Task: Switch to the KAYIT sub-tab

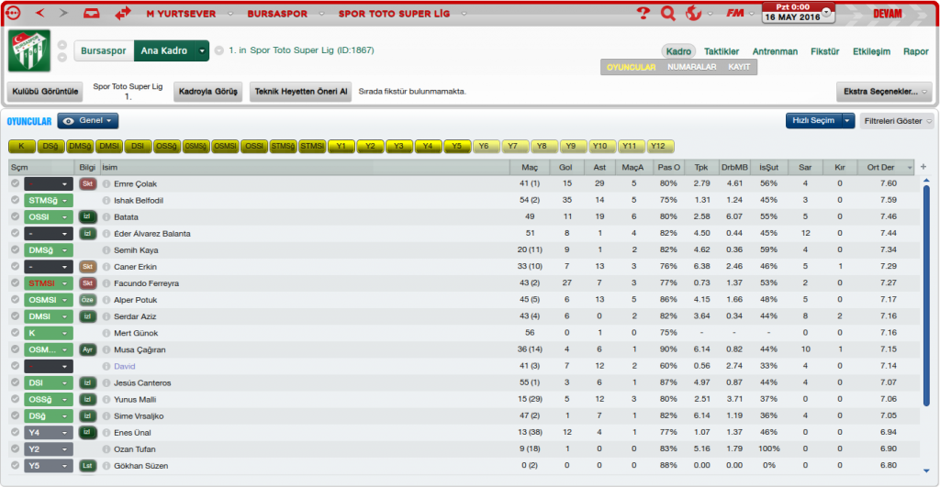Action: (739, 67)
